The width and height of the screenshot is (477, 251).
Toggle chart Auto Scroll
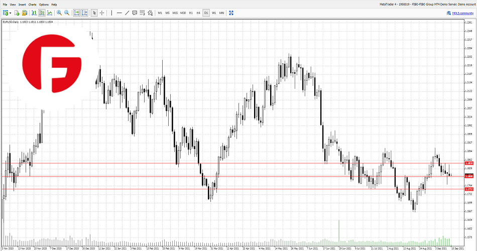(x=76, y=13)
